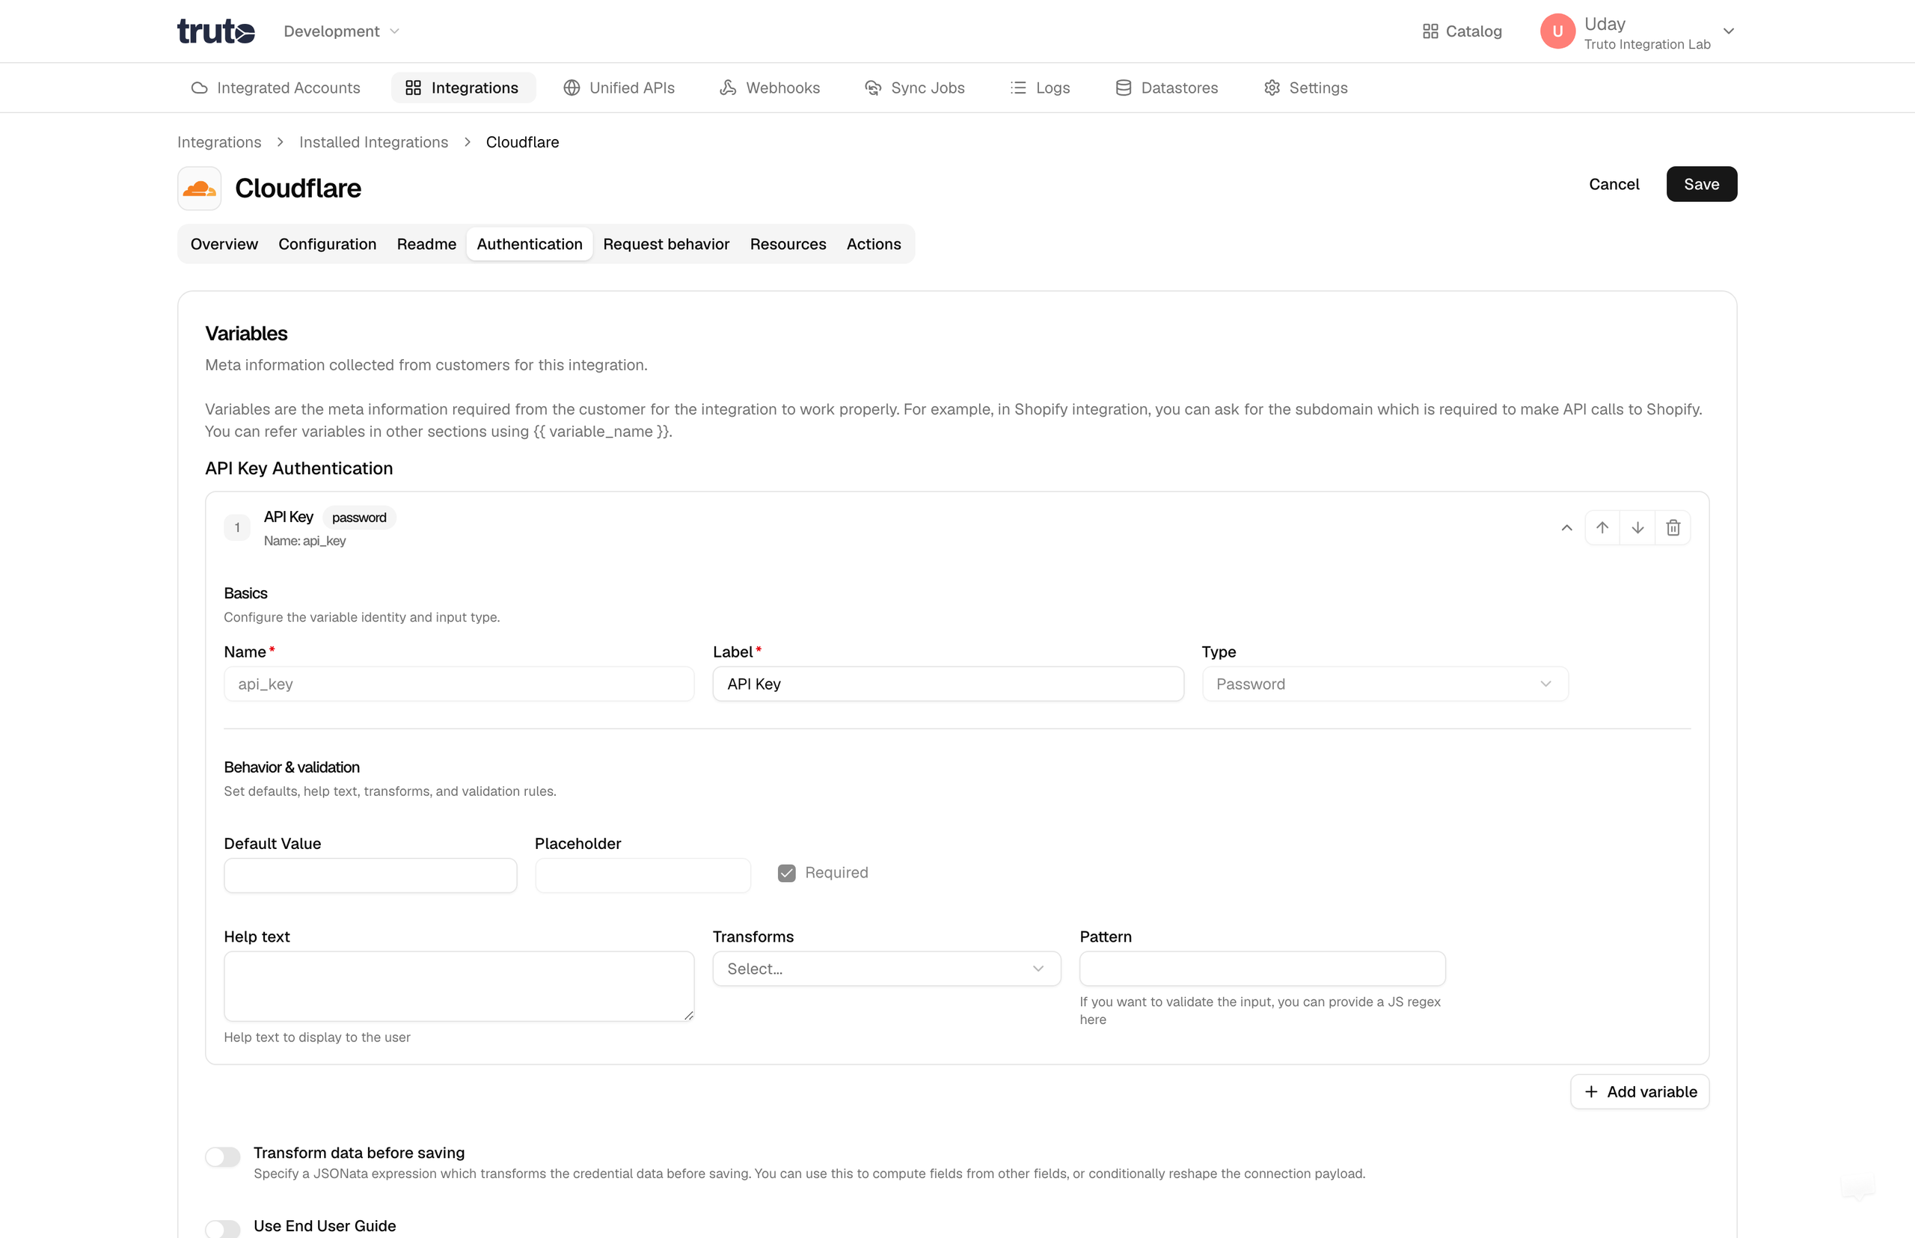Screen dimensions: 1915x1238
Task: Enable Transform data before saving toggle
Action: pos(223,1156)
